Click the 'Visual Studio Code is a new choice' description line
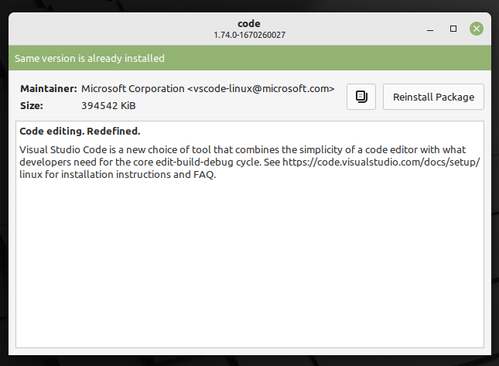499x366 pixels. [x=242, y=150]
